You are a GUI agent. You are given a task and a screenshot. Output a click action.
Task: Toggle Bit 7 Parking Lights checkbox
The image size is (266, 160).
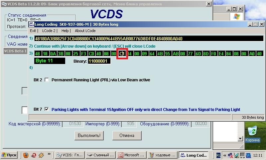click(x=47, y=109)
